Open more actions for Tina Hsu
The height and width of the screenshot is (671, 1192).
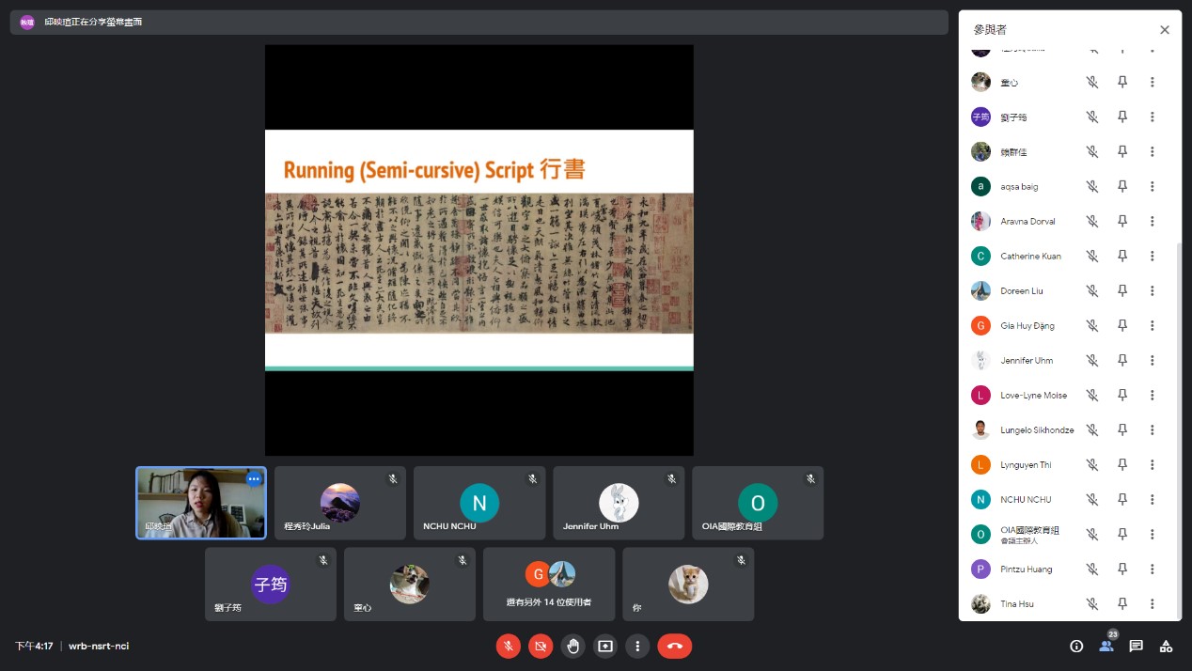tap(1153, 603)
